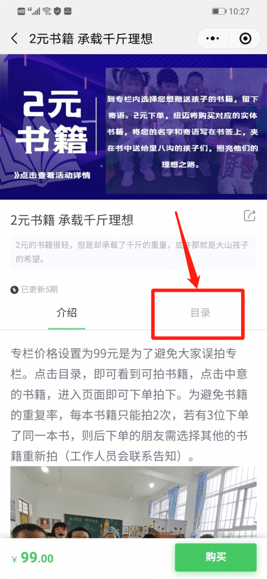
Task: Switch to the 目录 tab
Action: point(200,313)
